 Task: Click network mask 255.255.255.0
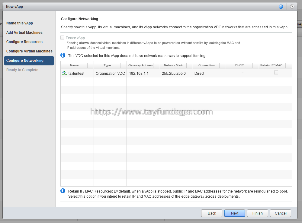(x=174, y=74)
